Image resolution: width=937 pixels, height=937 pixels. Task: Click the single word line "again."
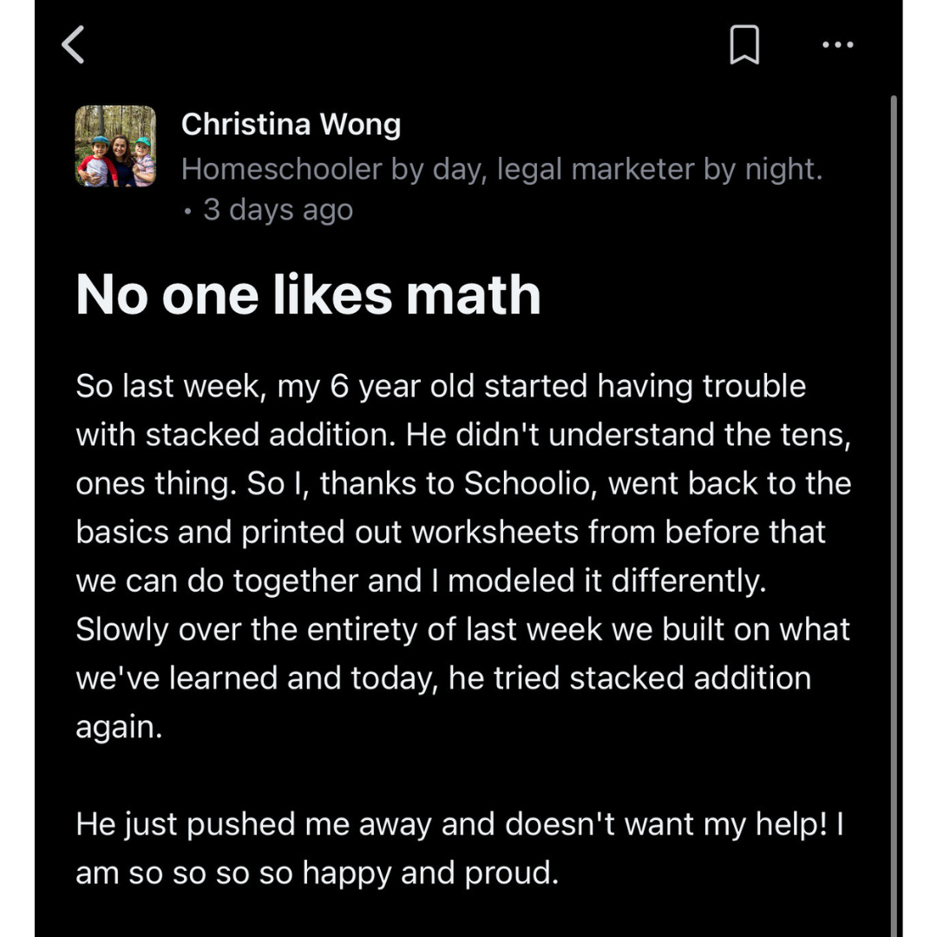(119, 726)
